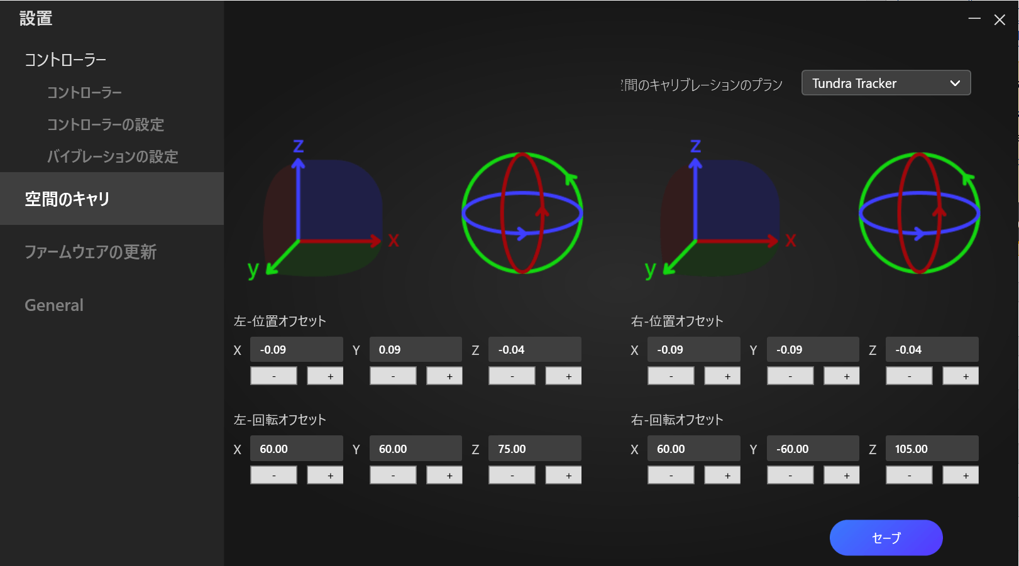Decrease left position offset Y with minus
The width and height of the screenshot is (1019, 566).
pyautogui.click(x=393, y=376)
